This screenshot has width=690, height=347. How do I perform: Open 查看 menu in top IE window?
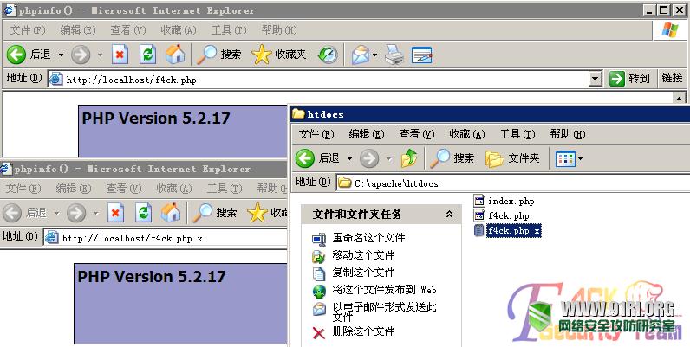pos(128,30)
